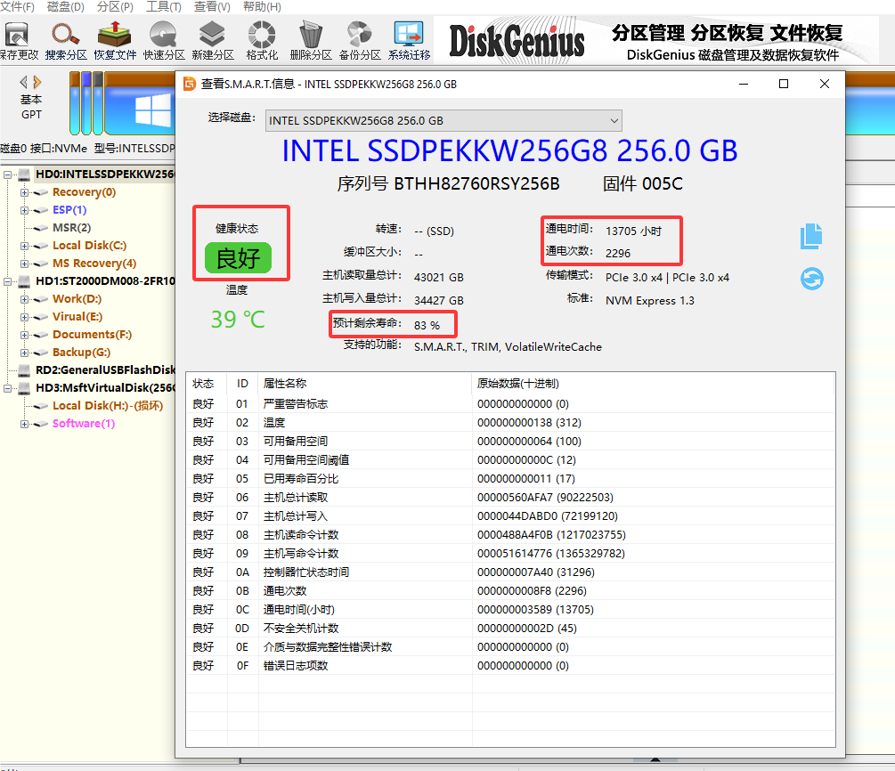Open the 查看(V) menu

coord(212,7)
